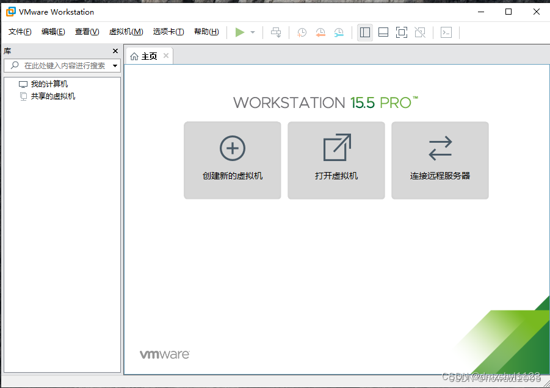550x388 pixels.
Task: Click the Unity mode toolbar icon
Action: point(420,32)
